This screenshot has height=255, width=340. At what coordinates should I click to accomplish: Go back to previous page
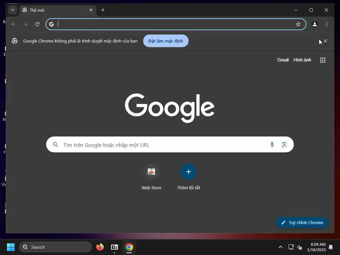coord(13,24)
